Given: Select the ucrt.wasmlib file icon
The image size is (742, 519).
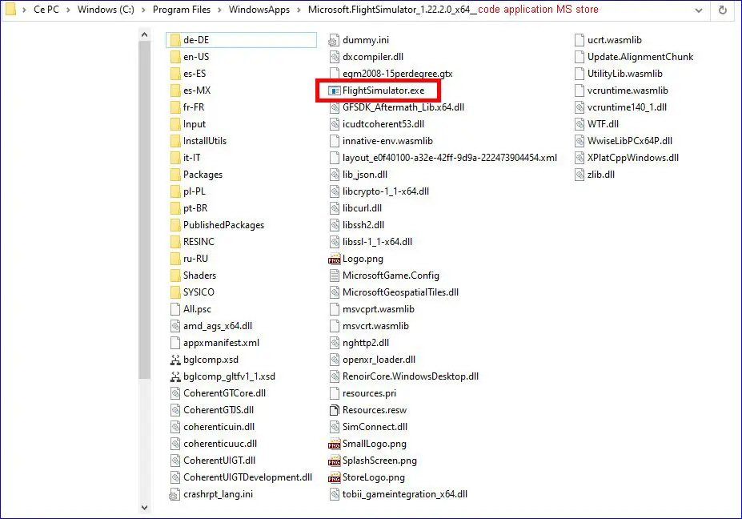Looking at the screenshot, I should click(580, 40).
